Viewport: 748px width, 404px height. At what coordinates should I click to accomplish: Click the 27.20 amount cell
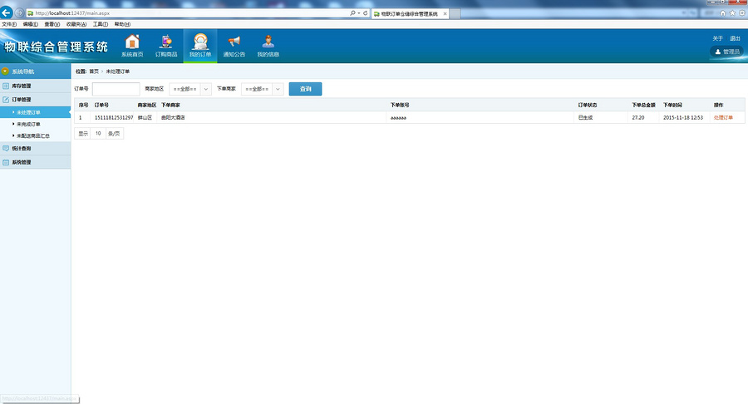pyautogui.click(x=637, y=117)
